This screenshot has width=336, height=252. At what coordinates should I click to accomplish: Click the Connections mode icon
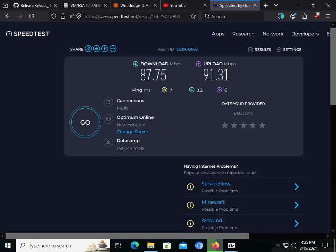click(108, 102)
